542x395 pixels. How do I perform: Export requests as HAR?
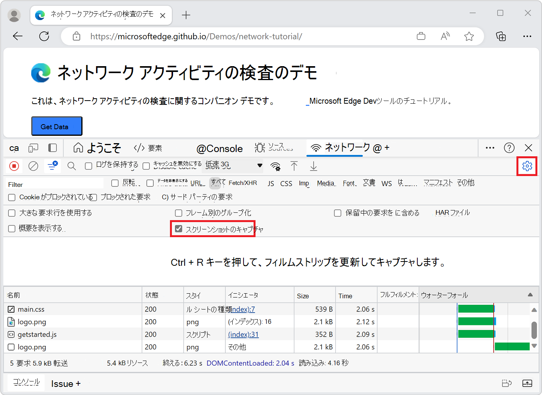[313, 166]
